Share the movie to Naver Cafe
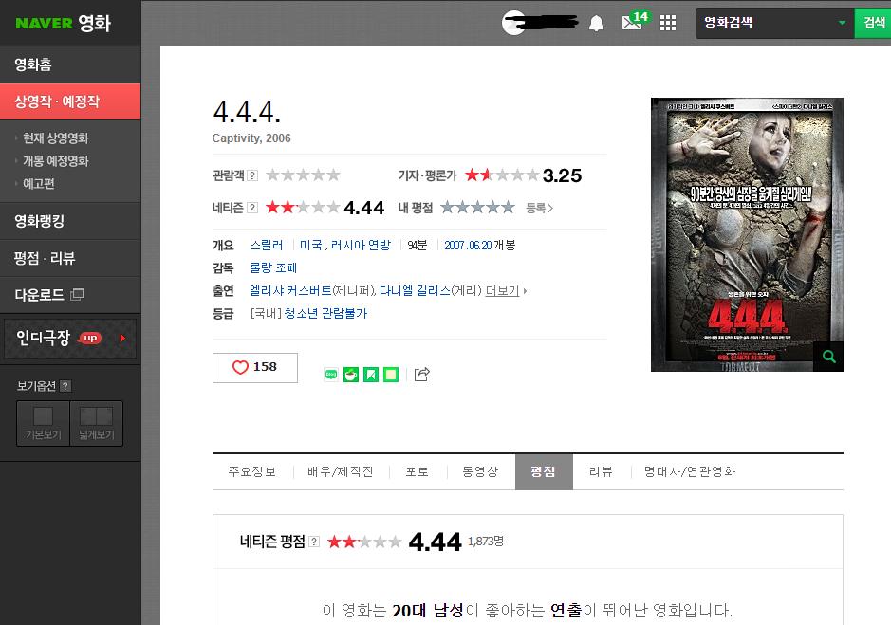The image size is (891, 625). [x=350, y=375]
